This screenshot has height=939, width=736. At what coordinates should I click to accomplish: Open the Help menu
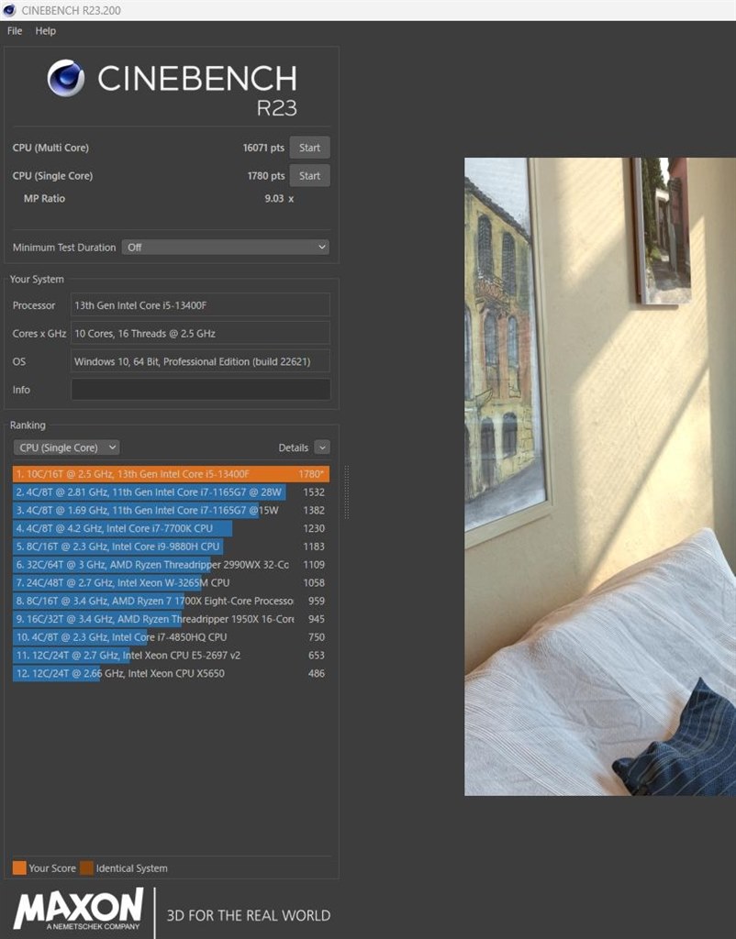[x=46, y=30]
